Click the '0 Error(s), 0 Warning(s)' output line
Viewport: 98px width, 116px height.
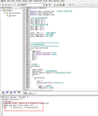25,107
